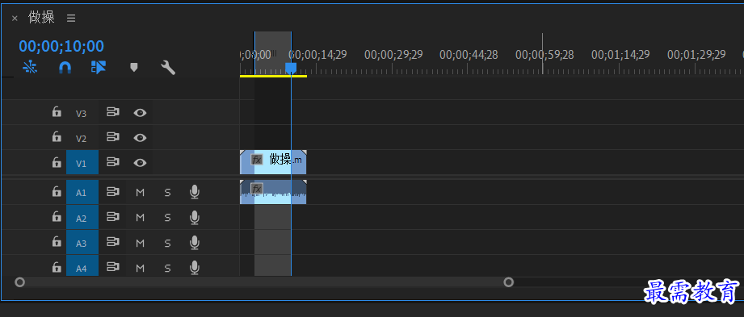Viewport: 744px width, 317px height.
Task: Click ruler at 00;01;14;29
Action: (x=620, y=55)
